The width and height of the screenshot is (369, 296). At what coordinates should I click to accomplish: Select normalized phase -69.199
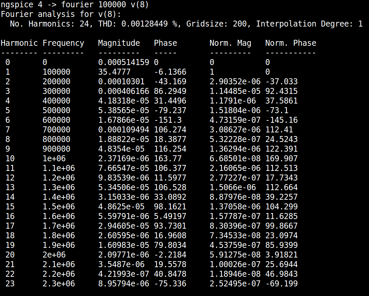point(281,284)
